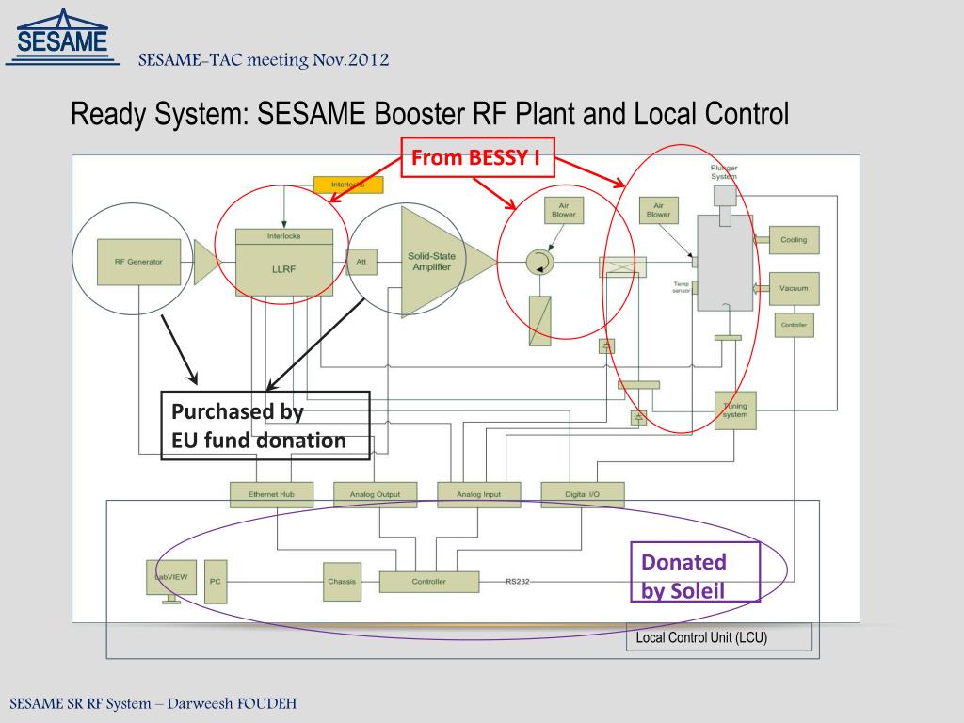Click the Digital I/O block
Image resolution: width=964 pixels, height=723 pixels.
(583, 494)
